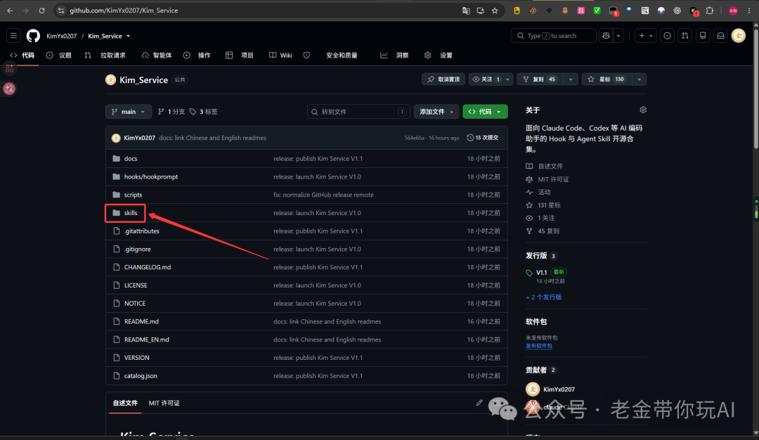Open the About section settings gear
Screen dimensions: 759x440
pos(643,110)
